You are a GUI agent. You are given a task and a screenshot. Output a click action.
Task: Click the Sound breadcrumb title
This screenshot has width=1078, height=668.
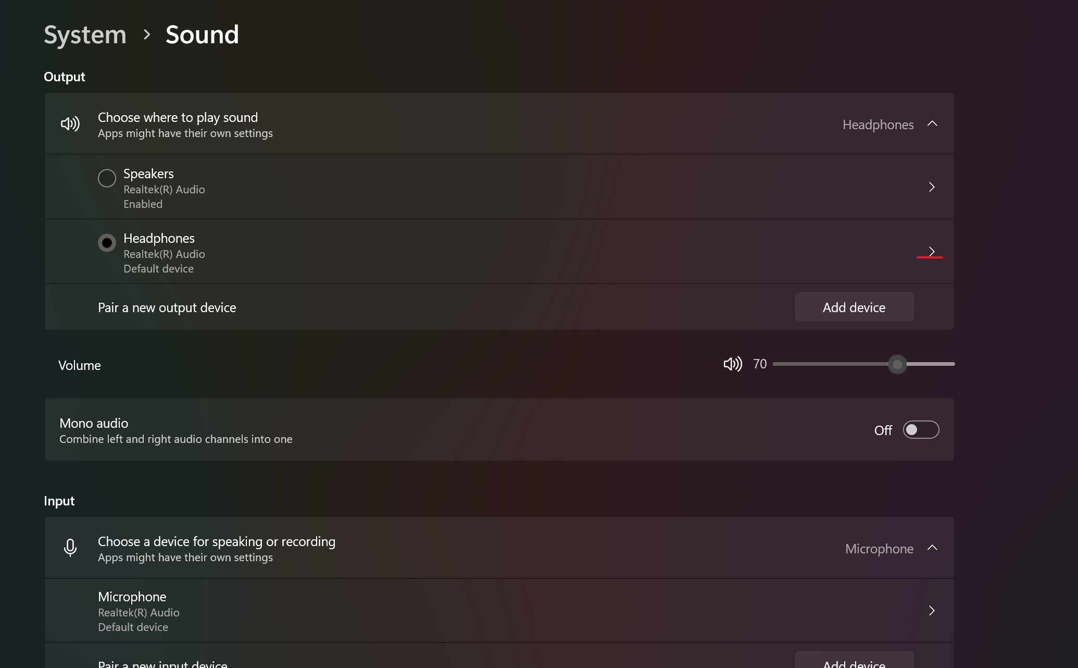tap(202, 35)
